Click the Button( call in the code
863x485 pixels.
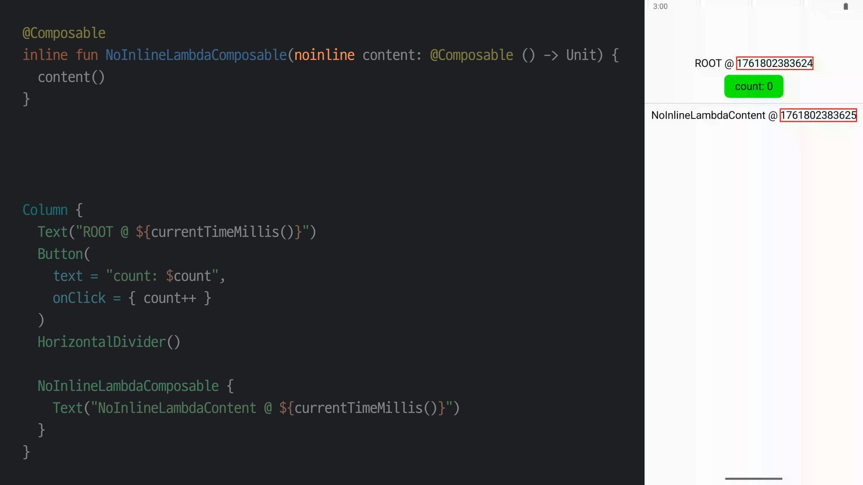(x=63, y=254)
